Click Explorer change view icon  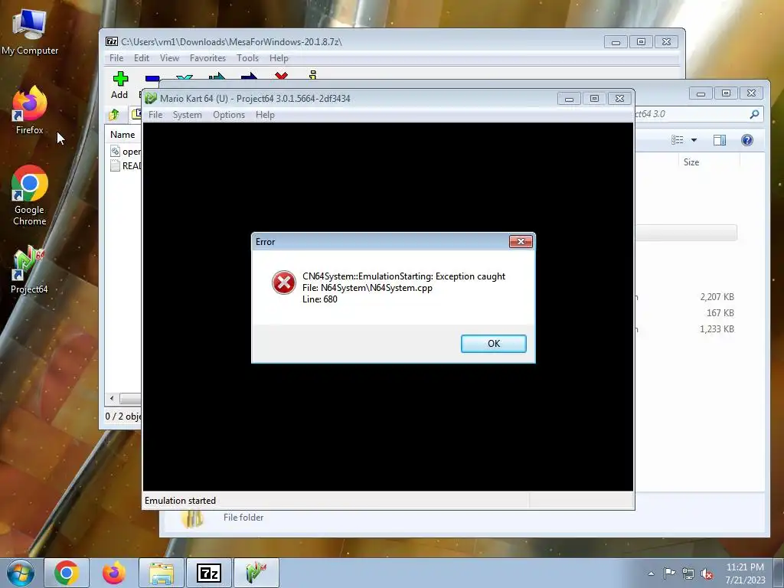(x=678, y=140)
